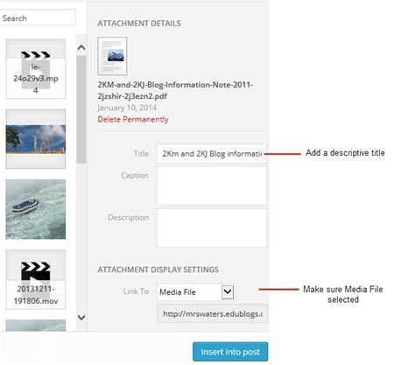This screenshot has height=365, width=415.
Task: Click the Insert into post button
Action: click(230, 352)
